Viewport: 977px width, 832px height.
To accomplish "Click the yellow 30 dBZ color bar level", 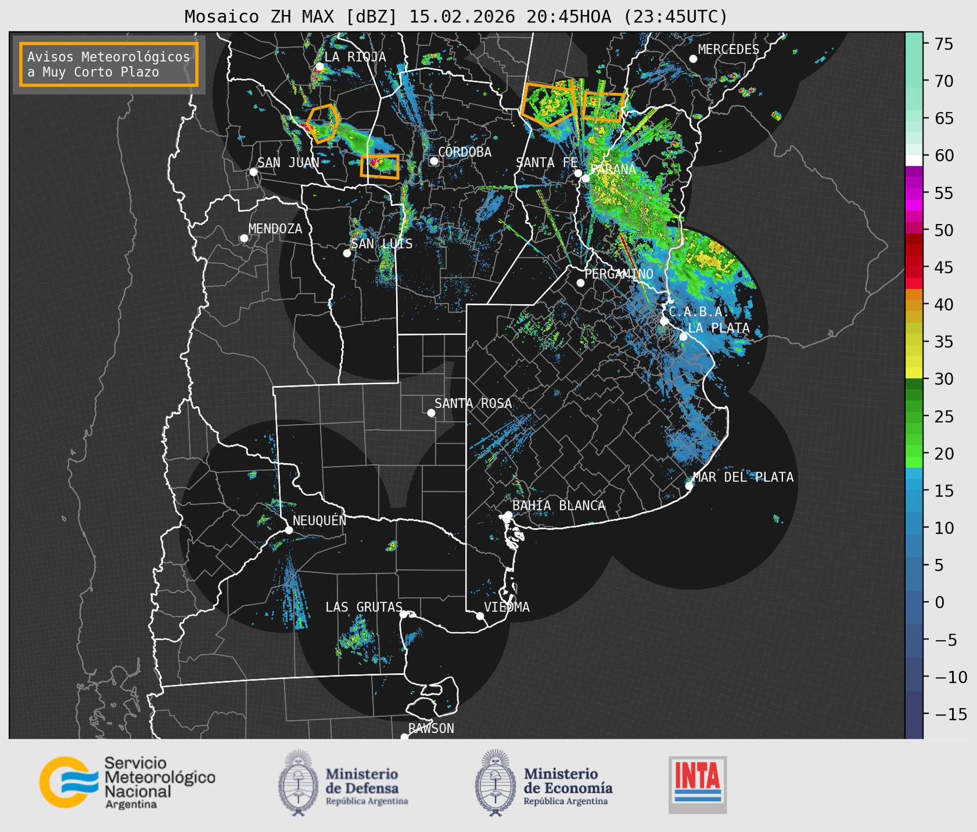I will tap(913, 373).
